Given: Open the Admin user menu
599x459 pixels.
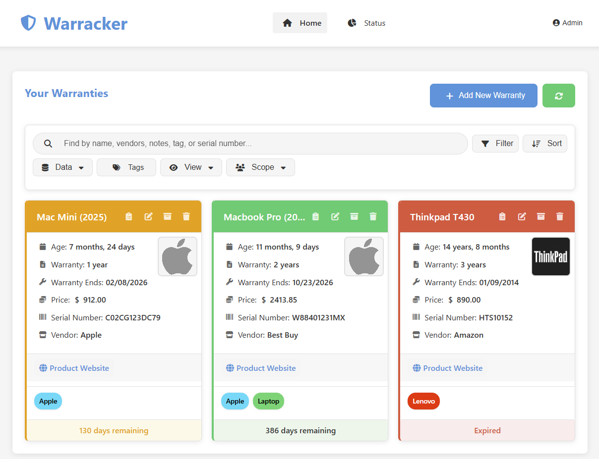Looking at the screenshot, I should pos(568,23).
